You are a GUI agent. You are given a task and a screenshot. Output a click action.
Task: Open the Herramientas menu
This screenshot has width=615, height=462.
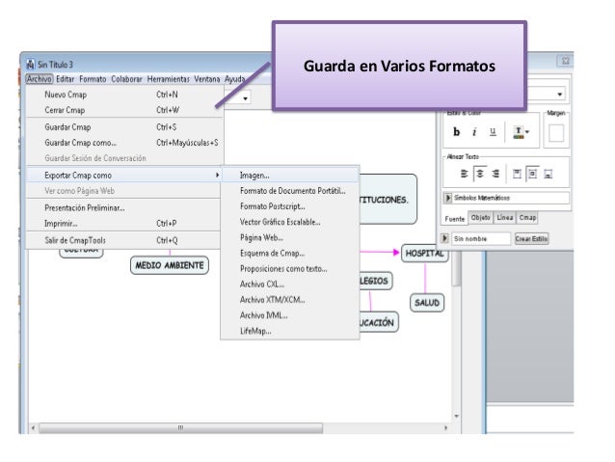pyautogui.click(x=169, y=79)
